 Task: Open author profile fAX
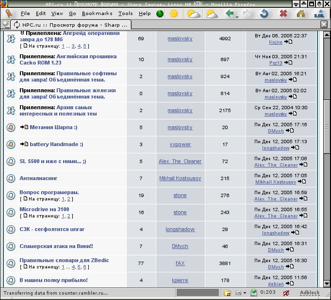click(180, 263)
